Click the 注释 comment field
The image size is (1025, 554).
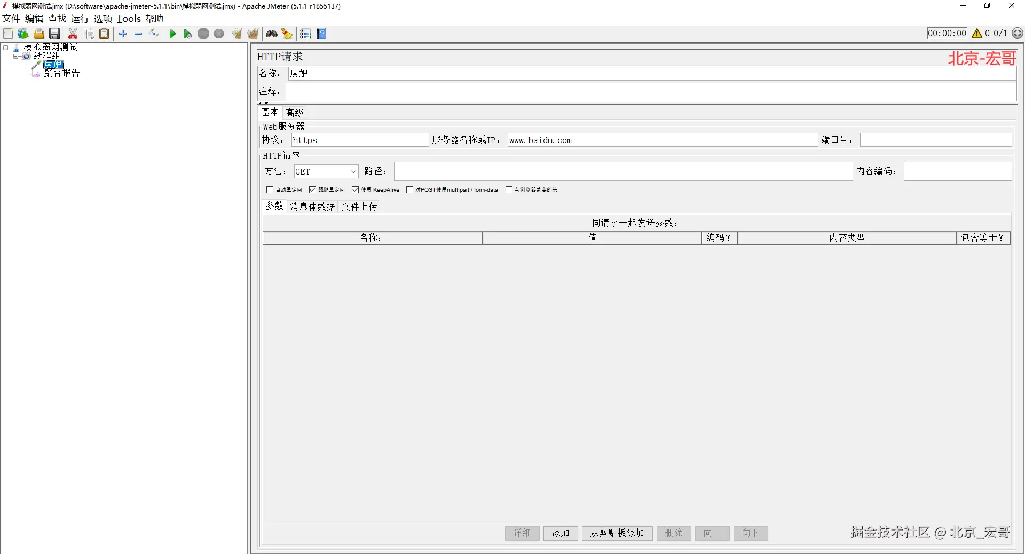pyautogui.click(x=651, y=92)
